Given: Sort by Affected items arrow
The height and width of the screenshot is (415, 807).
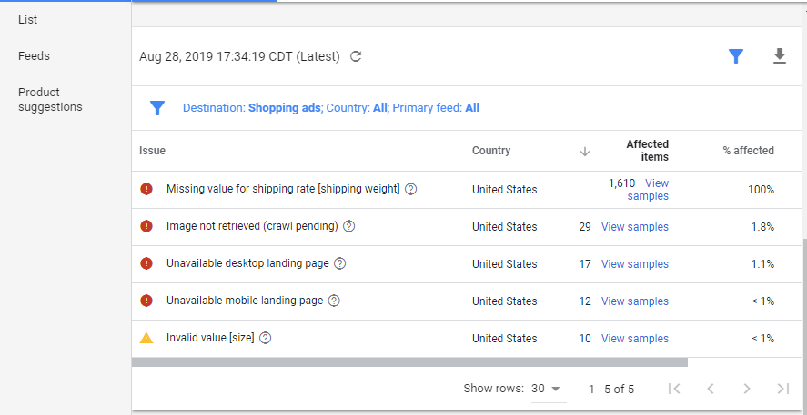Looking at the screenshot, I should pos(585,152).
